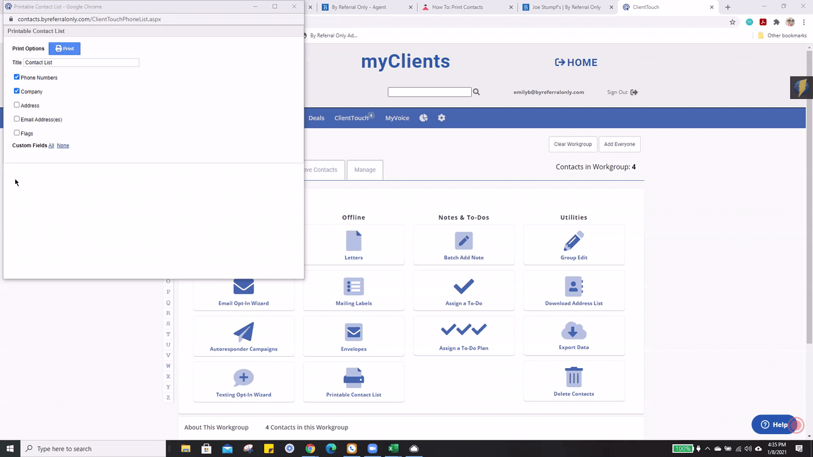Screen dimensions: 813x457
Task: Open the Other bookmarks folder
Action: (x=782, y=36)
